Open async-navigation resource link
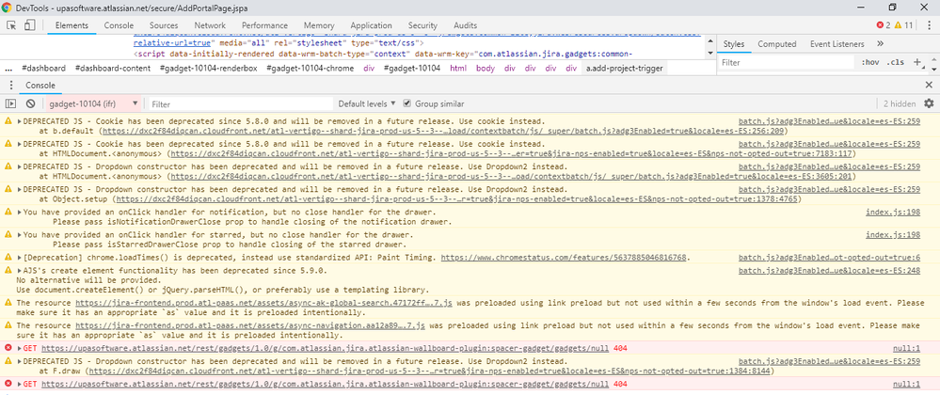The image size is (940, 395). [x=250, y=325]
